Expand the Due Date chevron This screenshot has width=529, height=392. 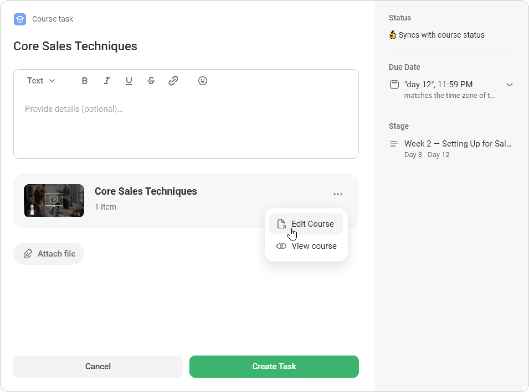click(x=509, y=85)
